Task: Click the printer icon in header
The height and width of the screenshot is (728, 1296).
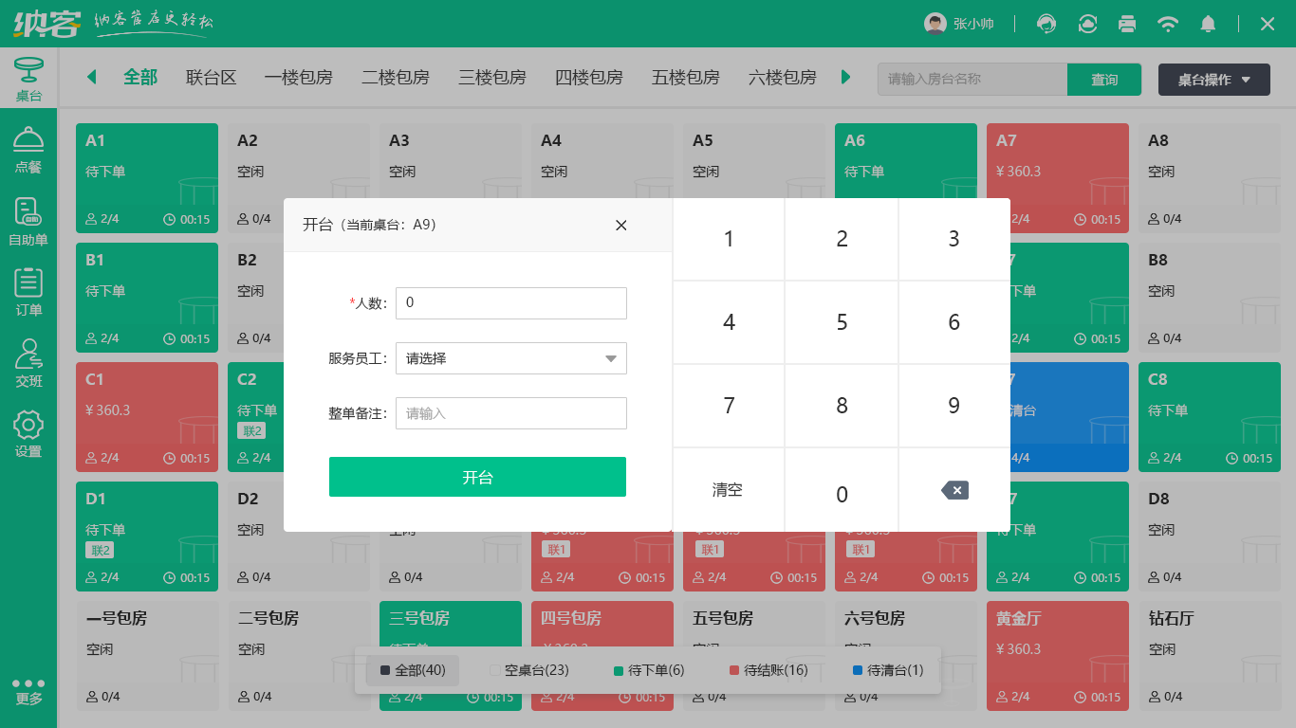Action: point(1127,24)
